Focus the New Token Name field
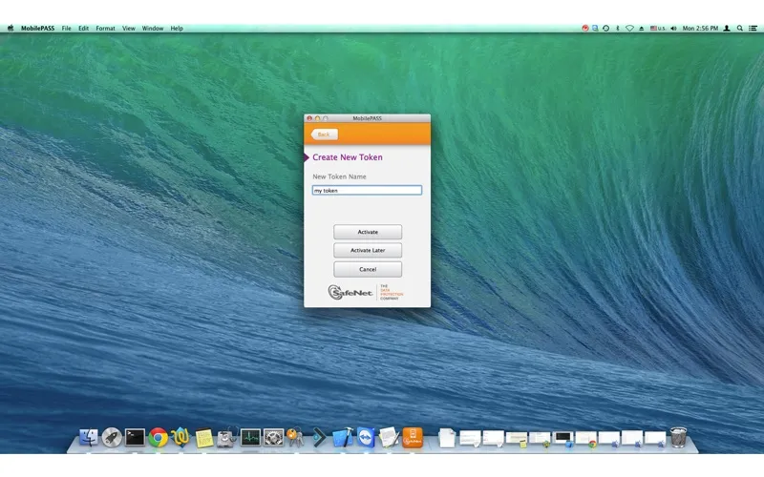 point(367,190)
